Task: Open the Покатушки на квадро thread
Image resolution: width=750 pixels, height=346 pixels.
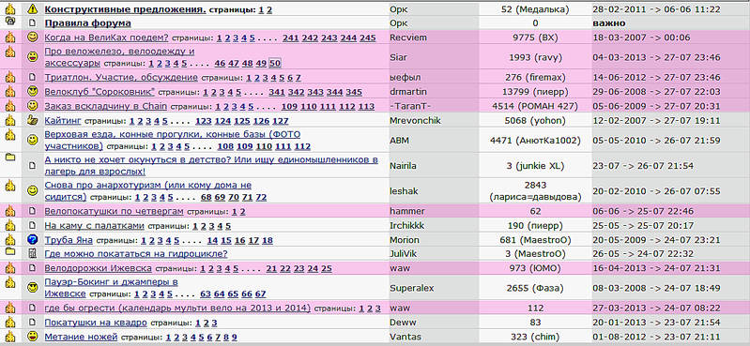Action: (96, 323)
